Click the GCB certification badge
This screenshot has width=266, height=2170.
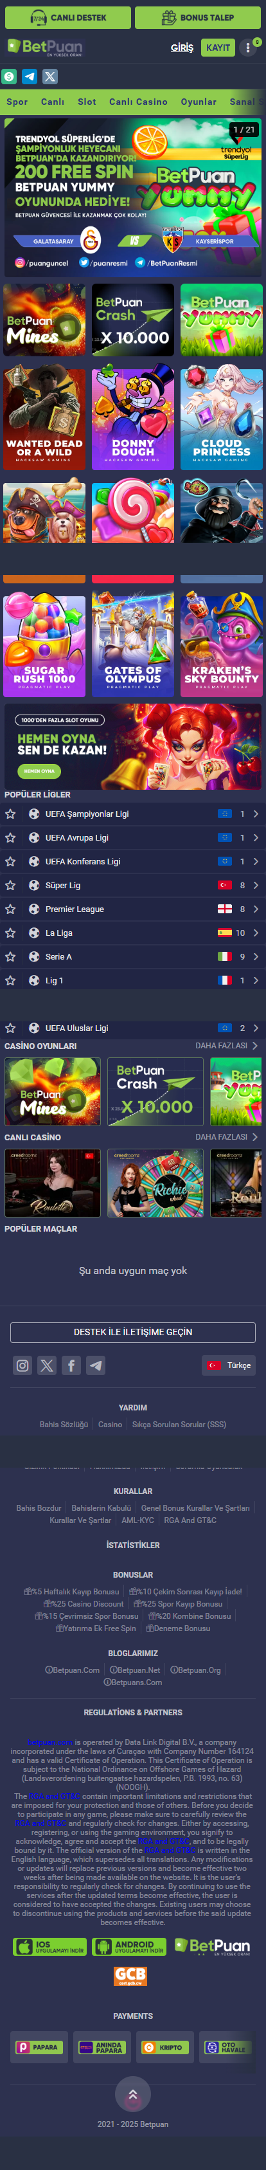130,1975
